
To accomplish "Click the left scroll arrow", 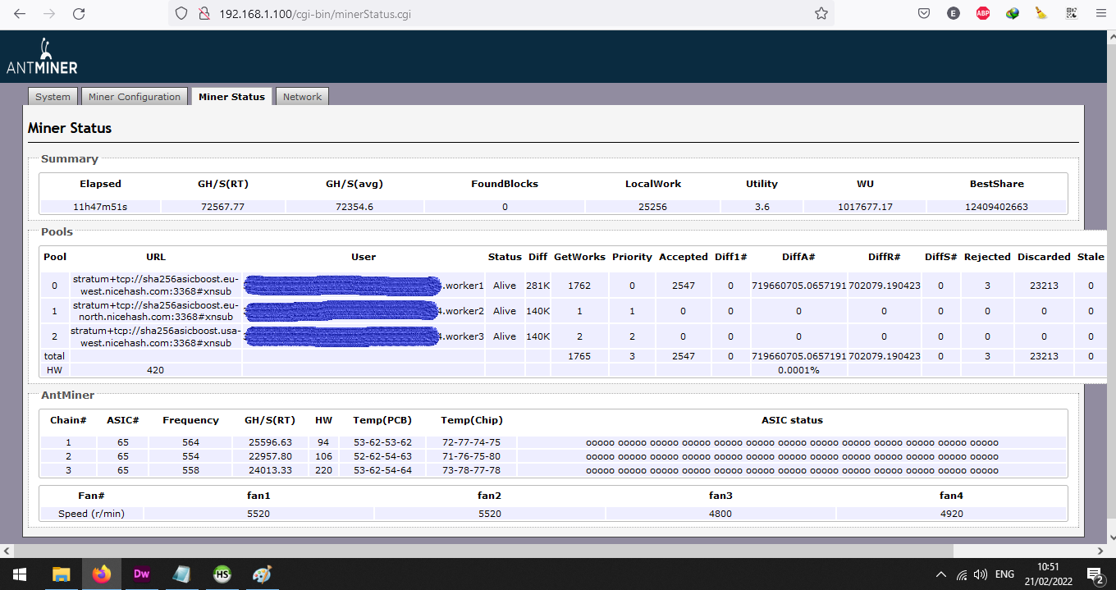I will click(x=6, y=550).
